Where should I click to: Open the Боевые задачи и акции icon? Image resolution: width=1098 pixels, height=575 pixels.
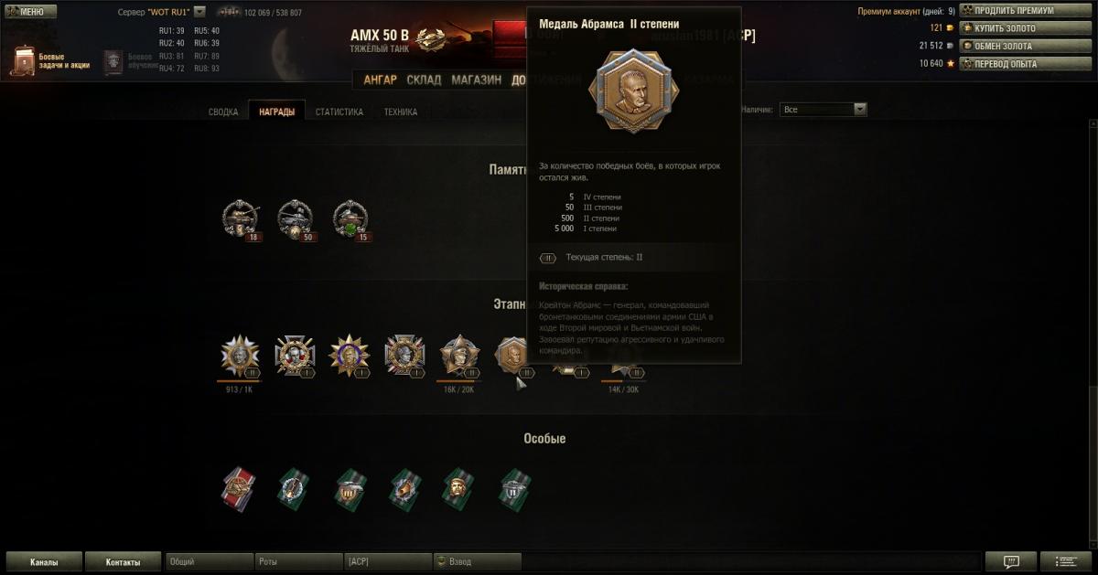[24, 60]
